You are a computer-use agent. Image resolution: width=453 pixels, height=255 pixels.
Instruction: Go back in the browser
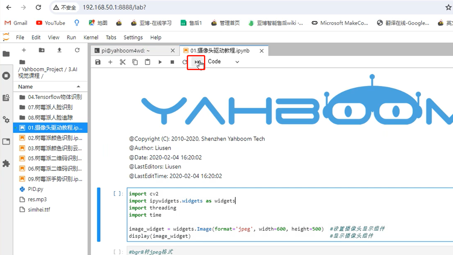click(x=9, y=8)
